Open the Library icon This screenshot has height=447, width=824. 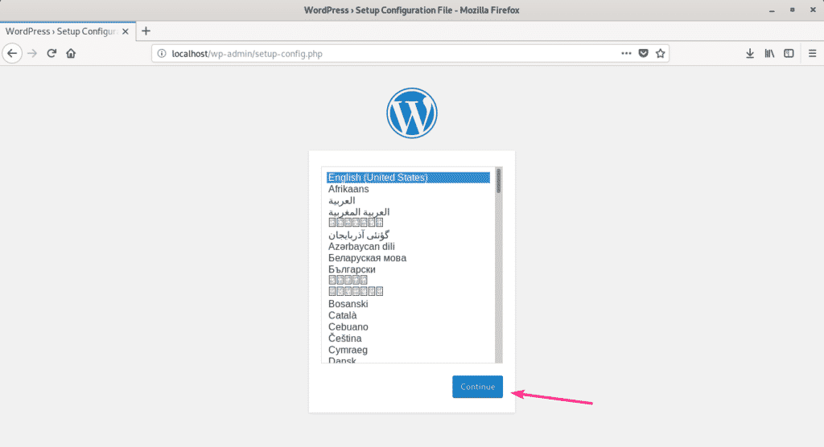[769, 54]
